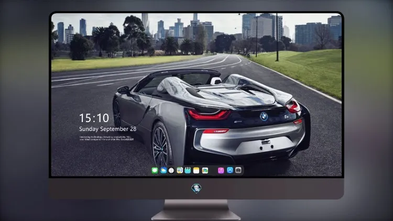Click the Sunday September 28 date text
393x221 pixels.
[x=108, y=129]
